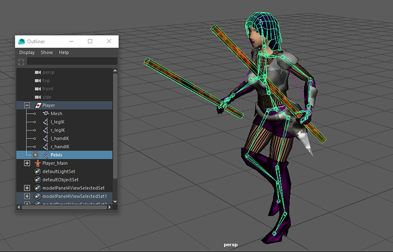
Task: Click Outliner vertical scrollbar thumb
Action: (115, 126)
